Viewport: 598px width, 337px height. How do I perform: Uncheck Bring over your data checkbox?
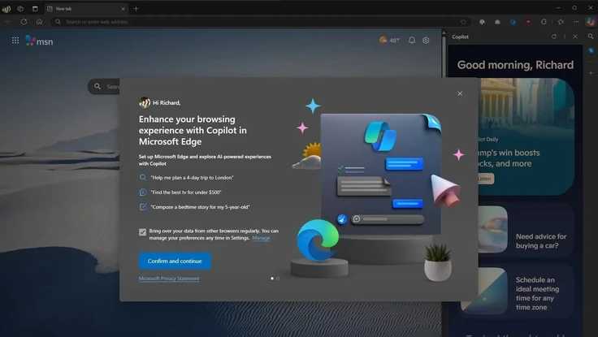pyautogui.click(x=143, y=231)
